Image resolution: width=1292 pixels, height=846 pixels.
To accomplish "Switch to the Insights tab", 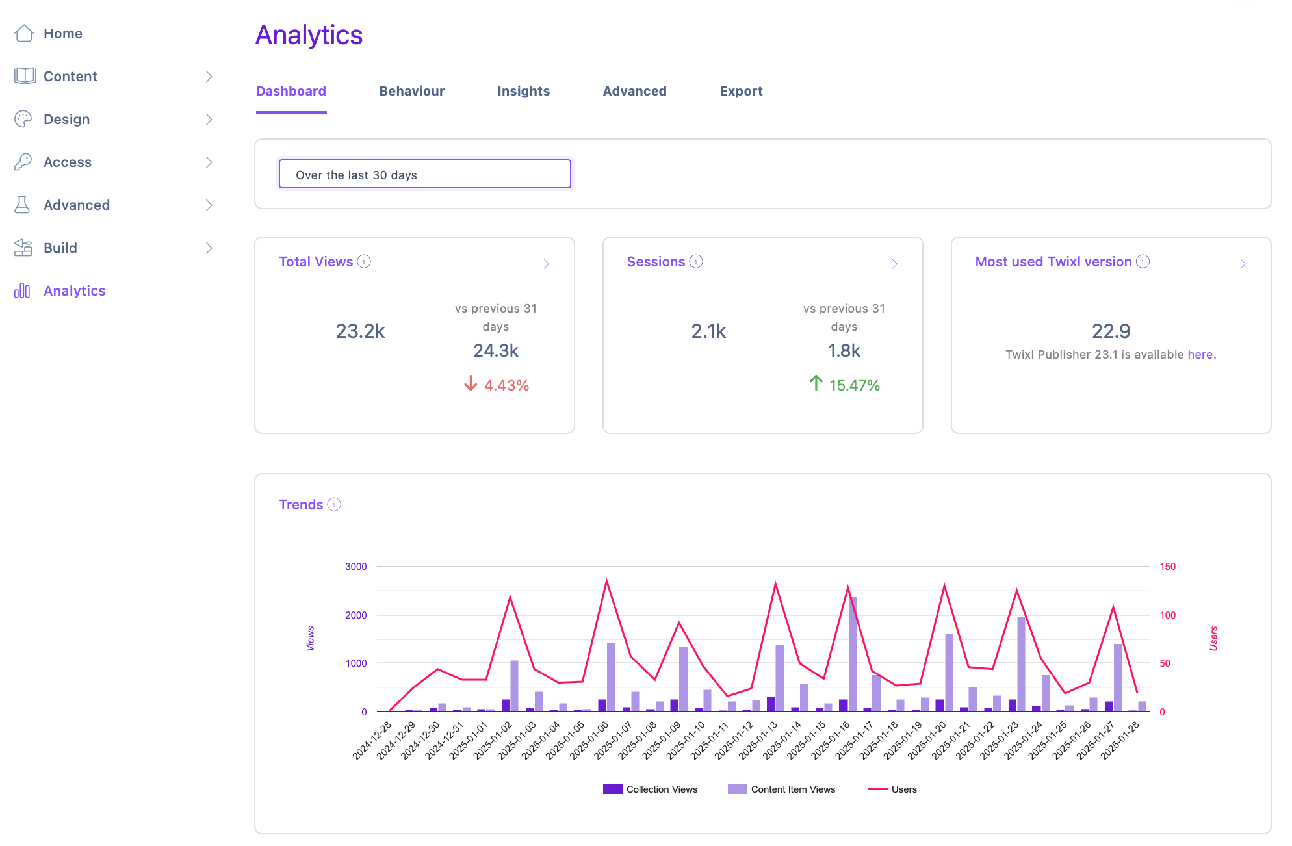I will (524, 91).
